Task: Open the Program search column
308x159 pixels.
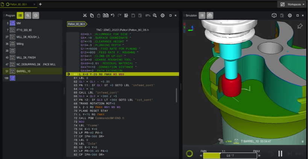Action: [x=28, y=15]
